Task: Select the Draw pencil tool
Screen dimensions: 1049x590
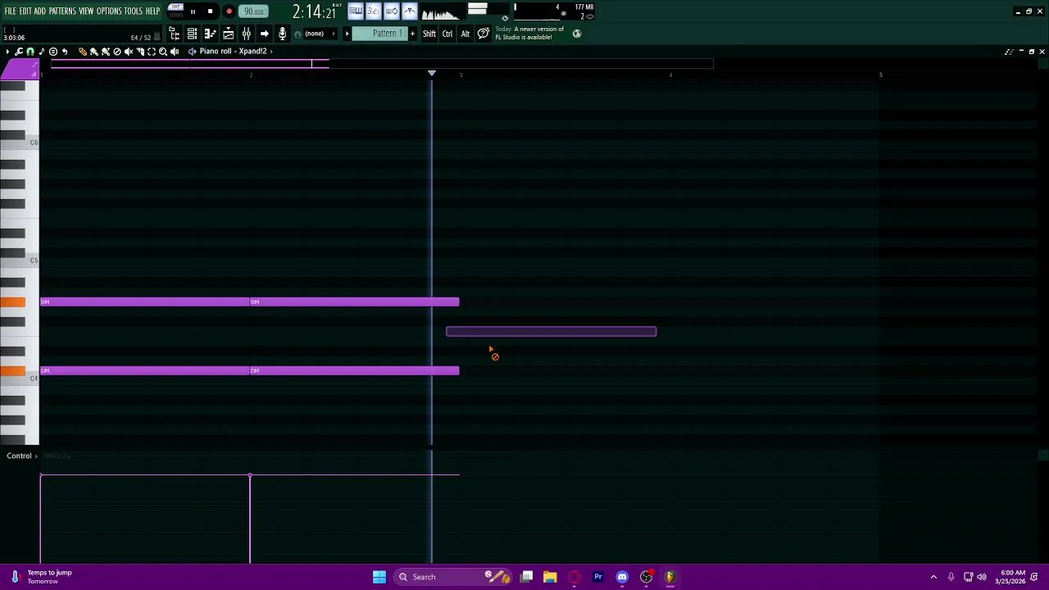Action: 83,52
